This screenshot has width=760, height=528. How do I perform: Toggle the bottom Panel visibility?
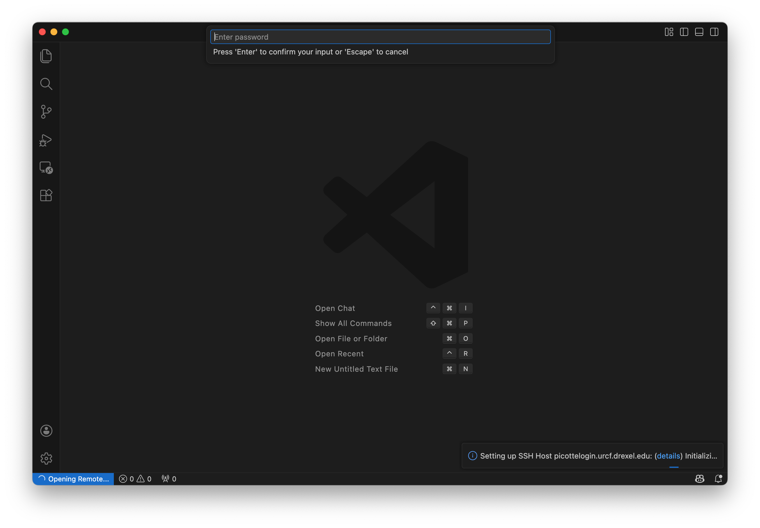tap(699, 32)
